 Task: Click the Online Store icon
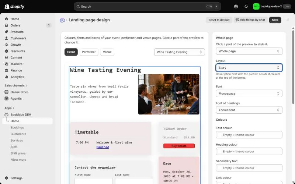(x=6, y=92)
